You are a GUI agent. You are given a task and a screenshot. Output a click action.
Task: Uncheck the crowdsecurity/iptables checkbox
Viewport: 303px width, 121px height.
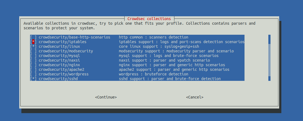[x=33, y=42]
